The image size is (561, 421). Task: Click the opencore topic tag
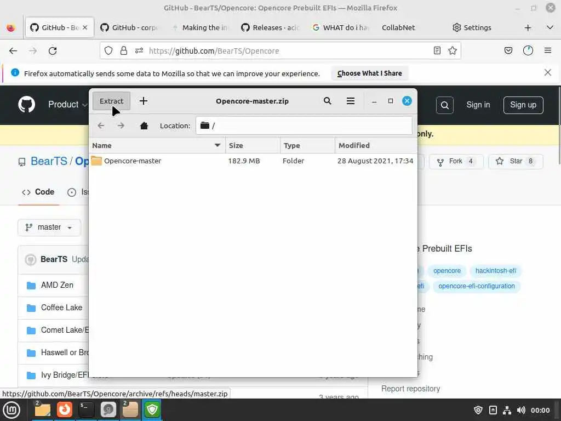tap(447, 271)
